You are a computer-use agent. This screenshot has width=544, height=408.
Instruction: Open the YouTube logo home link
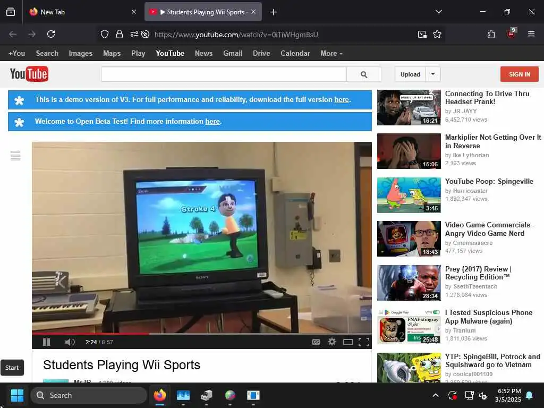[29, 74]
